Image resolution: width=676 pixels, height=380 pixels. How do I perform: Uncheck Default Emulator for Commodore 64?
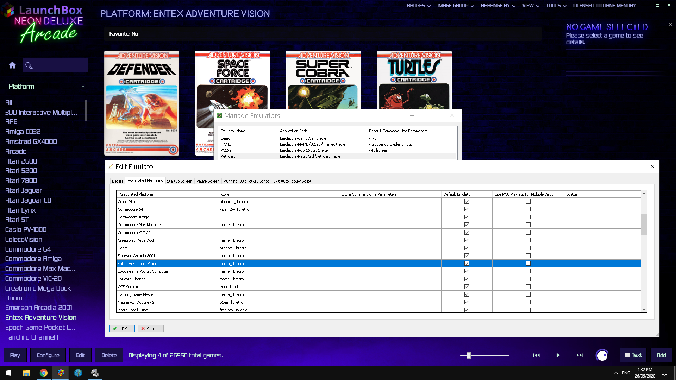coord(467,209)
